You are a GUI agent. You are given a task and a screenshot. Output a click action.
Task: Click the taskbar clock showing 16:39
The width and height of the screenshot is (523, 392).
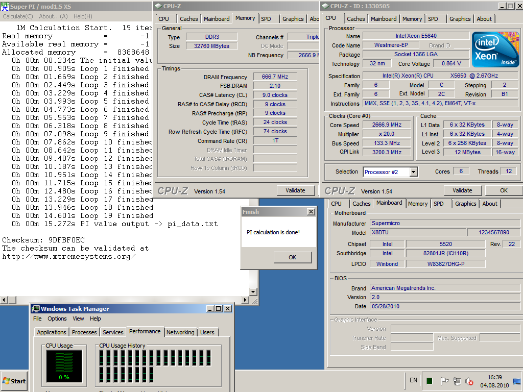494,381
